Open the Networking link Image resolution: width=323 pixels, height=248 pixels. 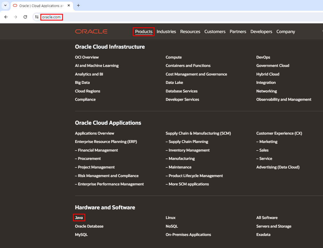tap(267, 91)
